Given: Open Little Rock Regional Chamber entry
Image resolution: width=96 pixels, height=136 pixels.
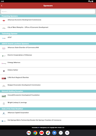Looking at the screenshot, I should click(48, 79).
